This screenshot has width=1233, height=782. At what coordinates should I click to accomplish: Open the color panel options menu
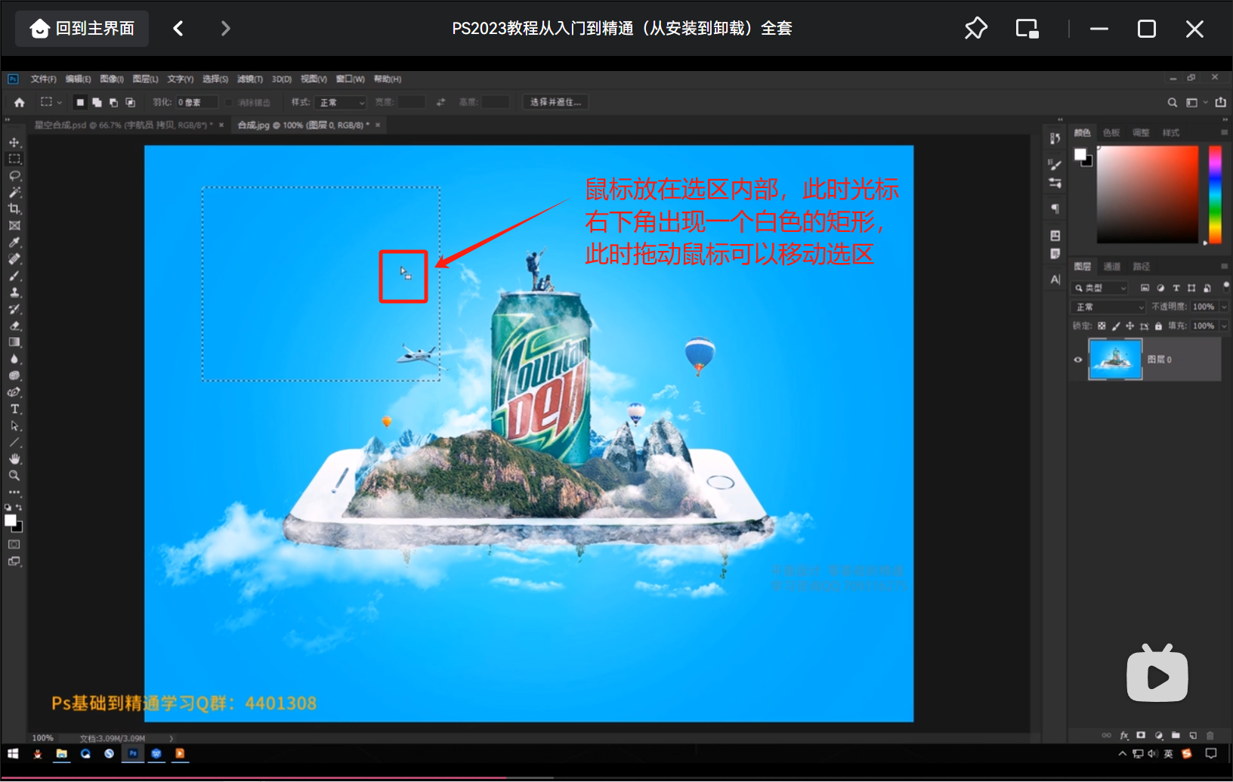click(x=1224, y=132)
